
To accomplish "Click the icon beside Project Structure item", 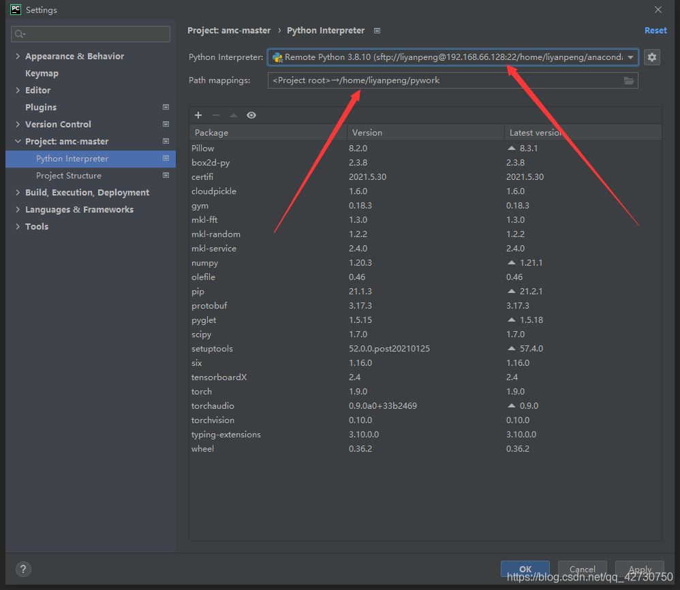I will (166, 175).
